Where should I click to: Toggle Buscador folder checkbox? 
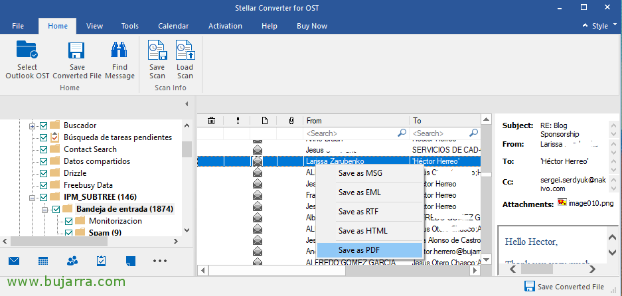44,126
